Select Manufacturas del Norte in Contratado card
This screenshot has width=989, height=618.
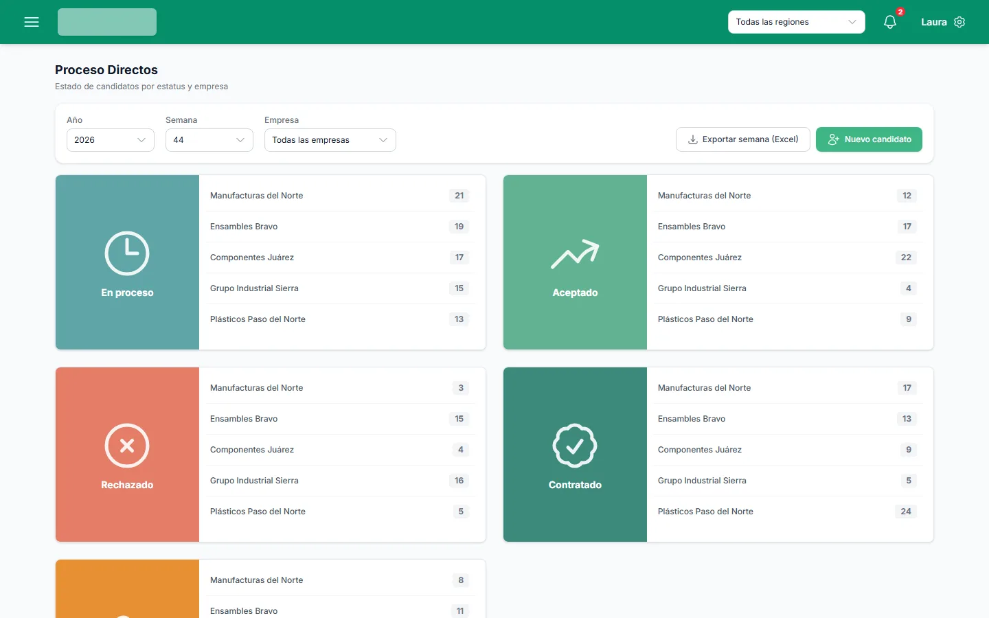pos(789,388)
